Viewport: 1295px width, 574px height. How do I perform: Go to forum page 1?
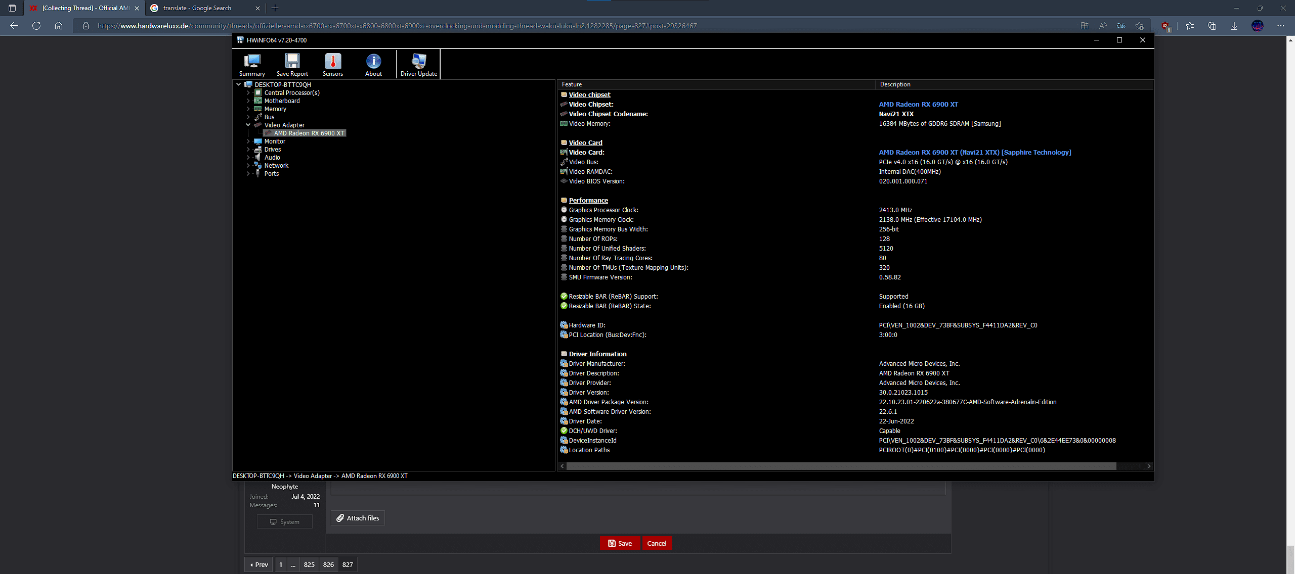[281, 564]
